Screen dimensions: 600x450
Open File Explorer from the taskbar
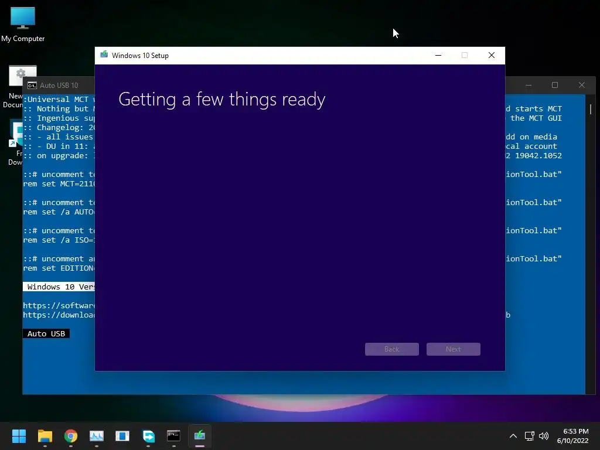tap(45, 436)
